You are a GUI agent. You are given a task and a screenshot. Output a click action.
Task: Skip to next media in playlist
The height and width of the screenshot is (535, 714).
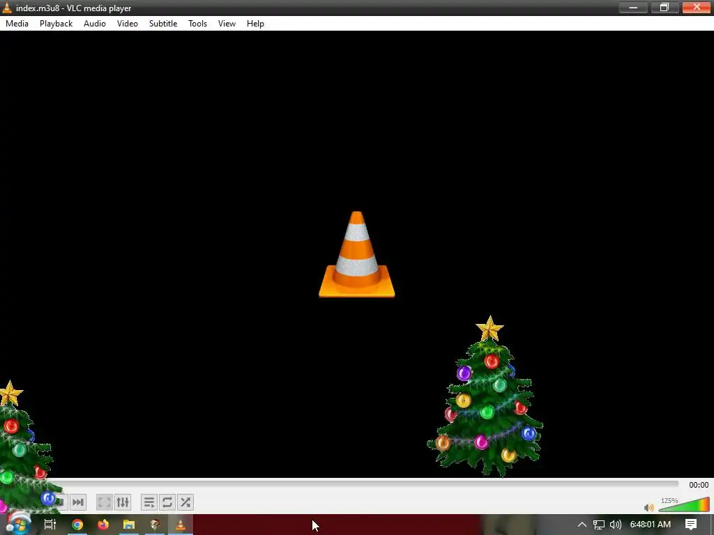tap(78, 502)
